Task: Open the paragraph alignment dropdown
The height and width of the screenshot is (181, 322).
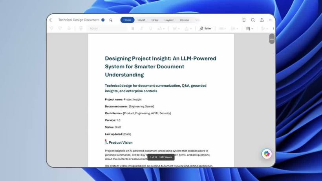Action: point(249,29)
